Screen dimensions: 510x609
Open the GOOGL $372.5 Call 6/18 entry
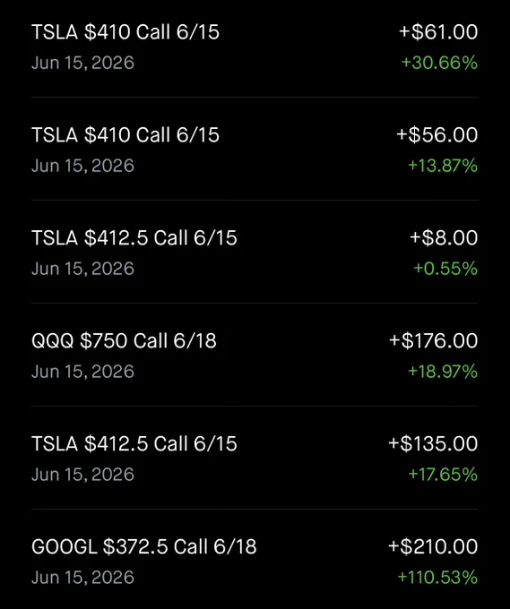click(x=255, y=559)
